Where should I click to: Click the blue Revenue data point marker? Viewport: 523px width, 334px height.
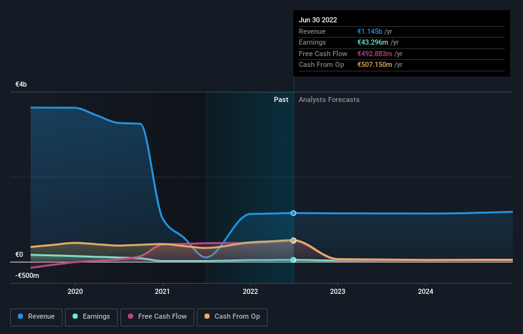pyautogui.click(x=293, y=214)
